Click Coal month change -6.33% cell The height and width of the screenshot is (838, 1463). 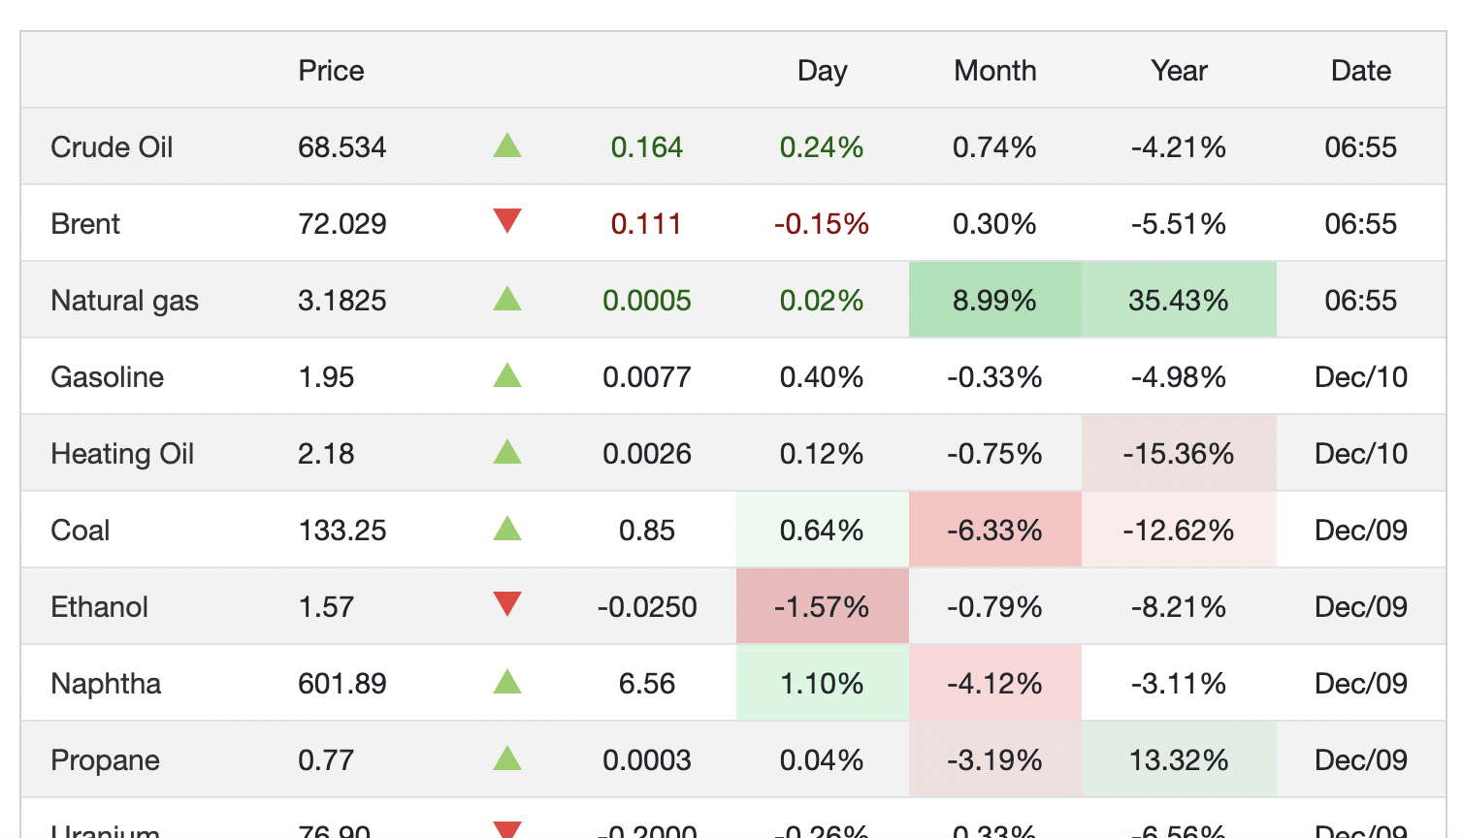[995, 531]
